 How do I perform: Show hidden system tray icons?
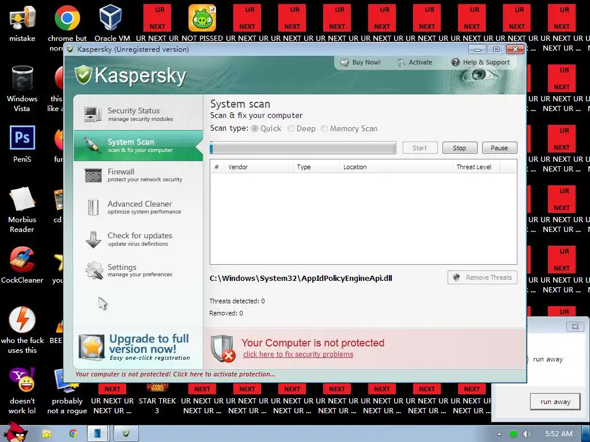point(499,434)
